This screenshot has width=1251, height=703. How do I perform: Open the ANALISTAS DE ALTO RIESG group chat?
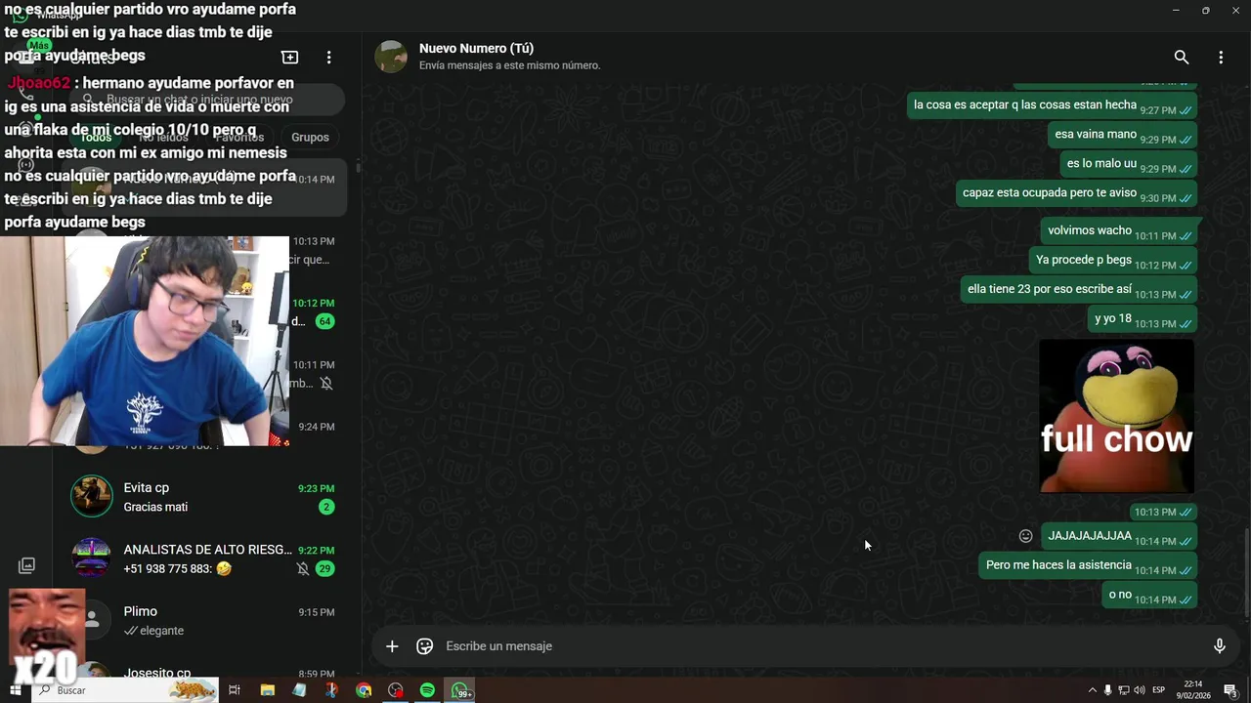(x=205, y=558)
